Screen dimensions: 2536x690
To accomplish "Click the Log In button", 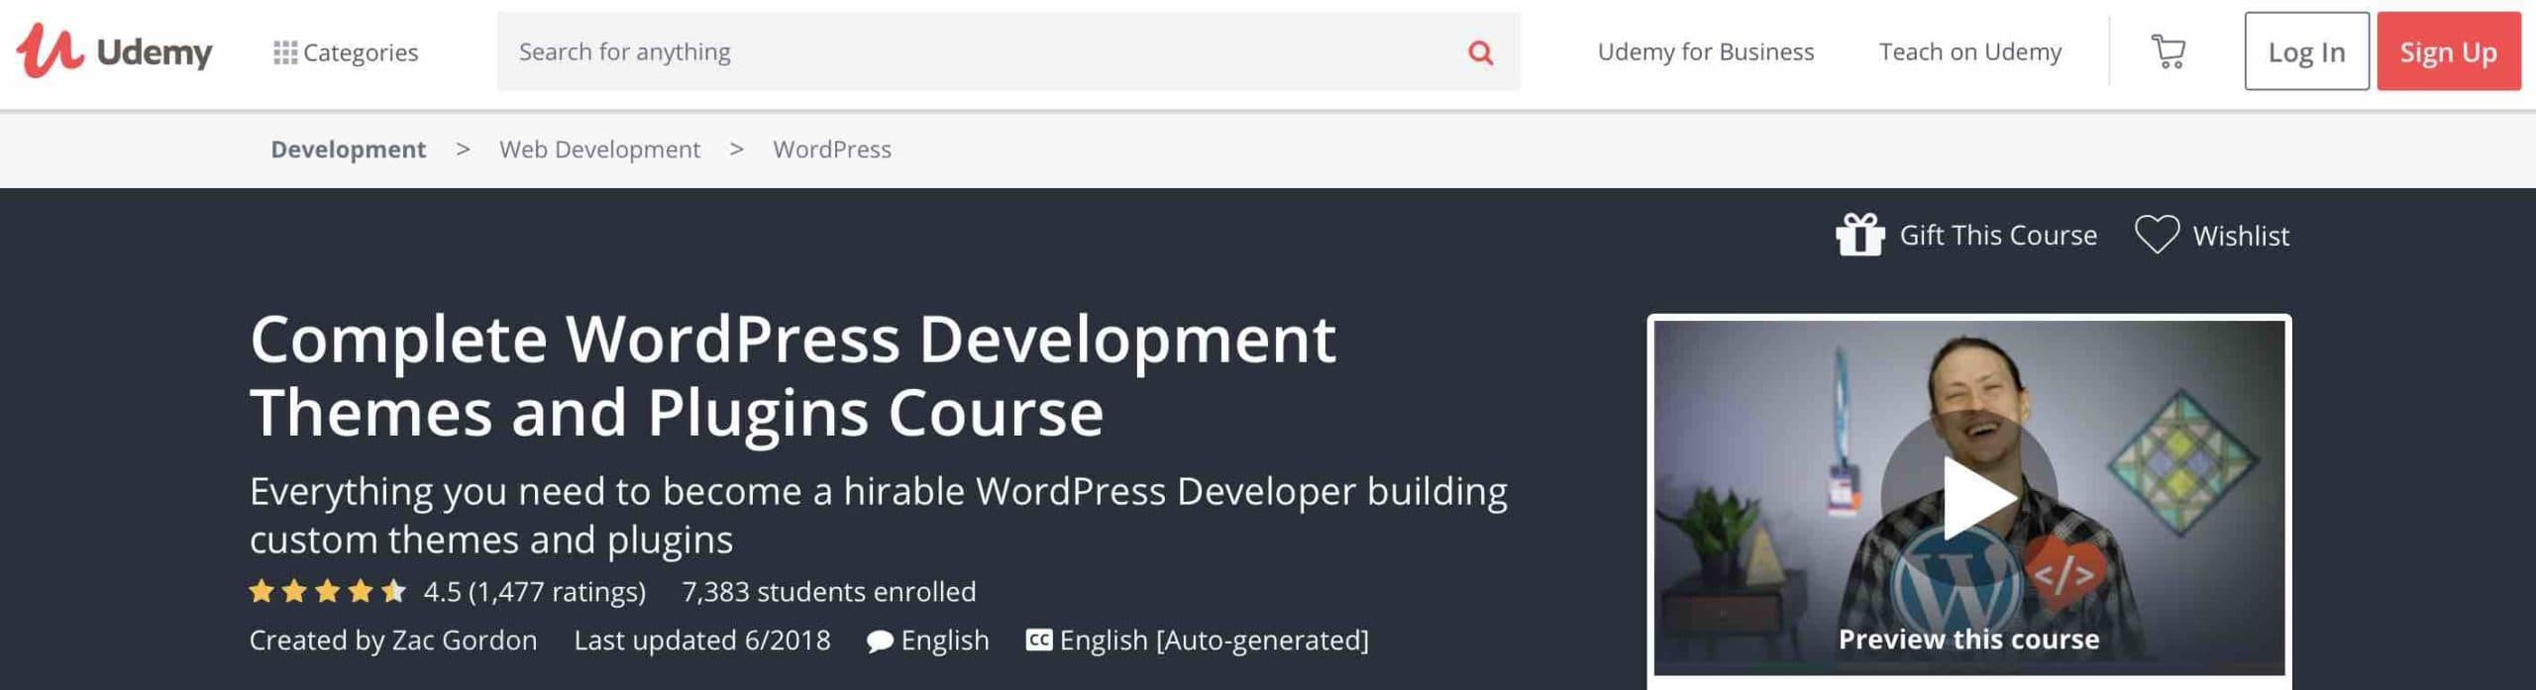I will point(2306,51).
